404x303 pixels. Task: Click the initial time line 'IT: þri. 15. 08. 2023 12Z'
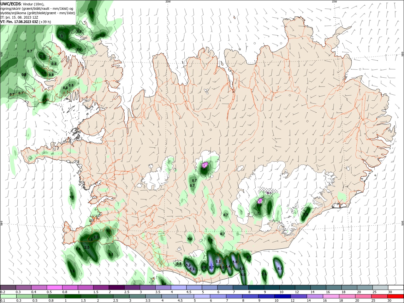(19, 17)
